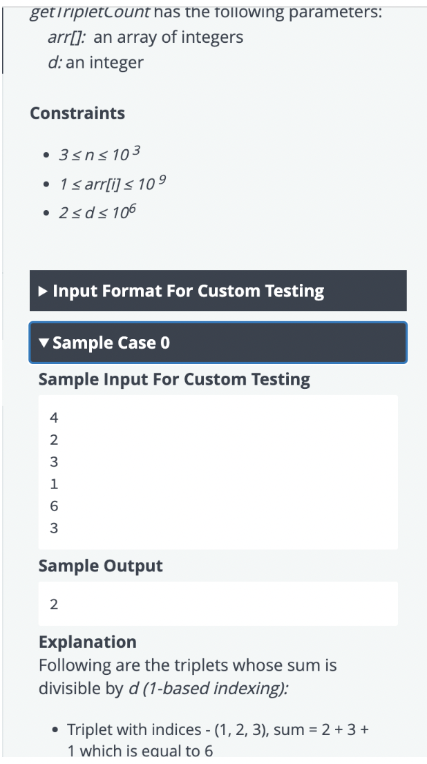Screen dimensions: 427x764
Task: Click the bullet next to 2 ≤ d constraint
Action: point(47,211)
